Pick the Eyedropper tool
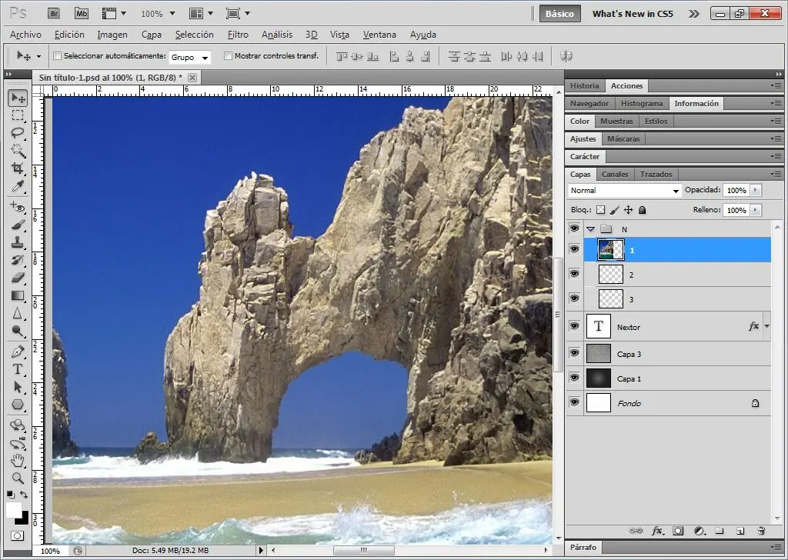This screenshot has height=560, width=788. pyautogui.click(x=18, y=186)
